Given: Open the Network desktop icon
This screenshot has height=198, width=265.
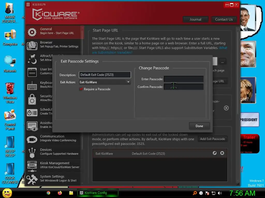Looking at the screenshot, I should tap(10, 64).
